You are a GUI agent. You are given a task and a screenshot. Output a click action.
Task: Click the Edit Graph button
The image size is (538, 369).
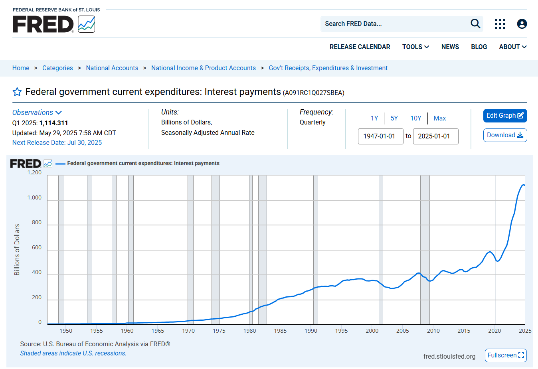[x=505, y=116]
